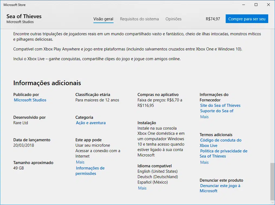Expand Mais under Este app pode
Screen dimensions: 275x205
(80, 162)
